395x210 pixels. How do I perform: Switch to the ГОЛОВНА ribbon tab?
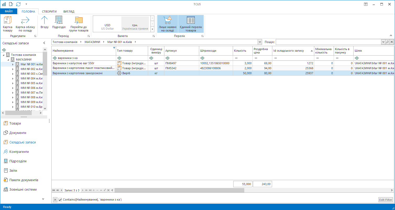click(28, 12)
